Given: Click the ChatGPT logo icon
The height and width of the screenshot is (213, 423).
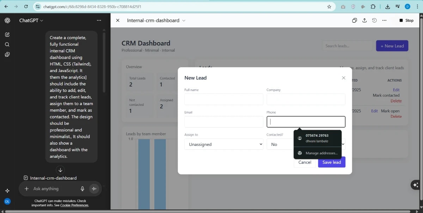Looking at the screenshot, I should pos(7,20).
